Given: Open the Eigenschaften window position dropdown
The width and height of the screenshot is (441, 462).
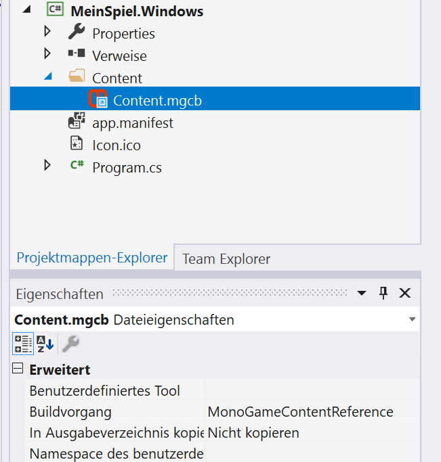Looking at the screenshot, I should tap(362, 293).
